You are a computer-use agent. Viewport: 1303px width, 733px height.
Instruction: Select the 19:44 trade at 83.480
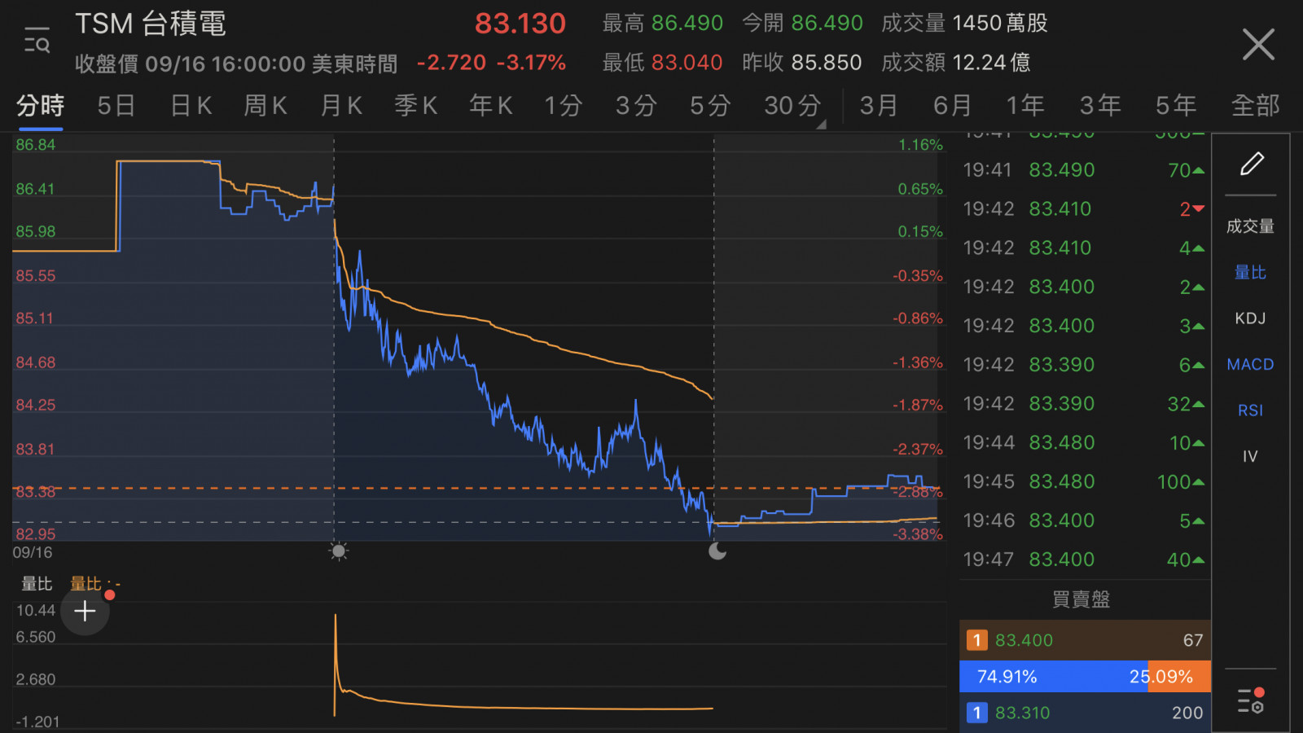1084,443
